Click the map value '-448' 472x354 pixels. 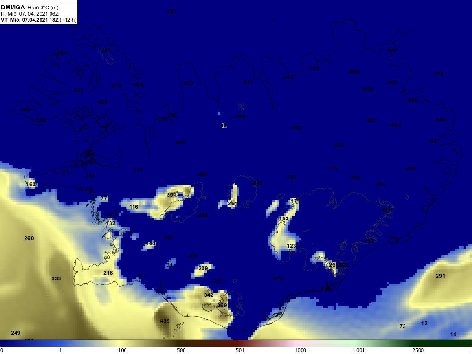point(202,215)
